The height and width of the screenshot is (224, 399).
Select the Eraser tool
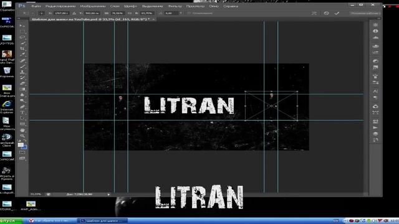[22, 83]
